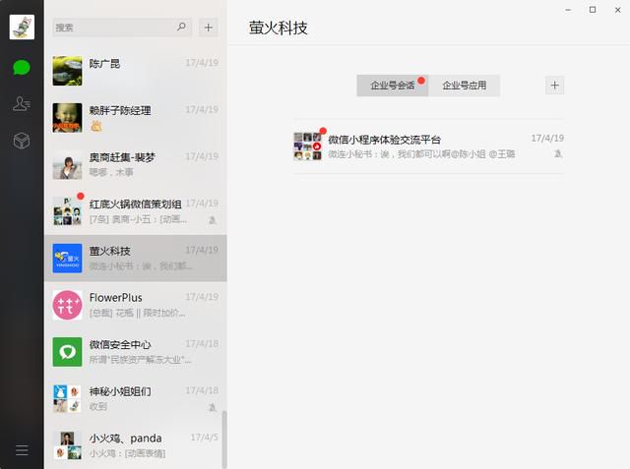
Task: Click mute bell on 神秘小姐姐们 row
Action: point(213,408)
